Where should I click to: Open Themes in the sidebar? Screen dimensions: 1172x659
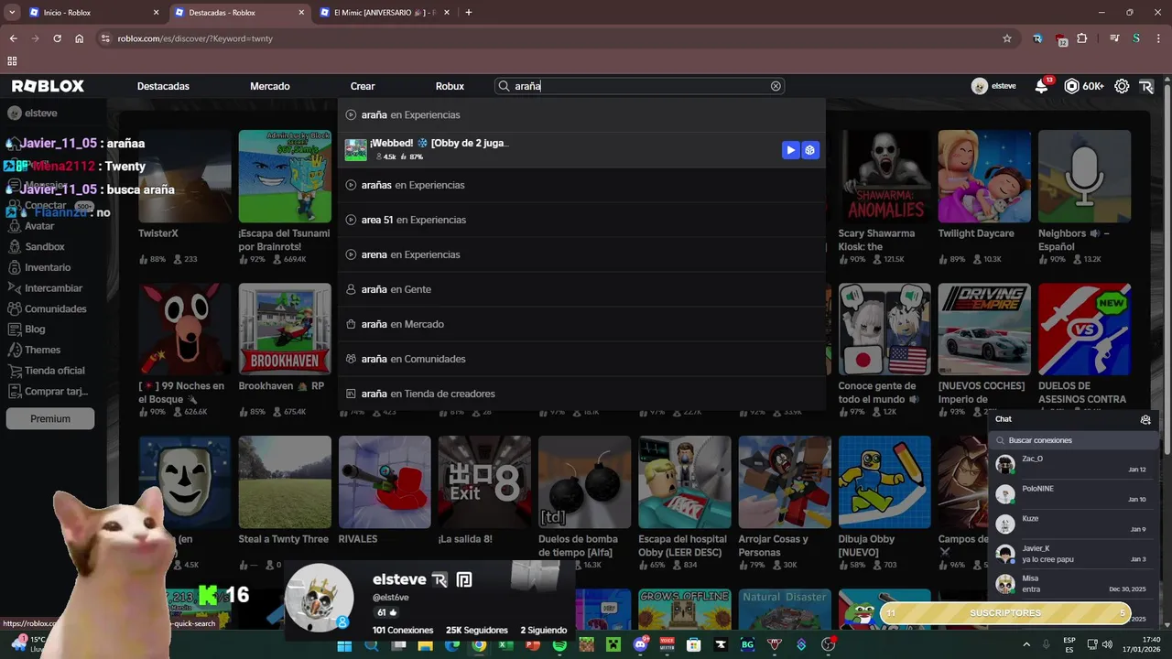coord(42,350)
